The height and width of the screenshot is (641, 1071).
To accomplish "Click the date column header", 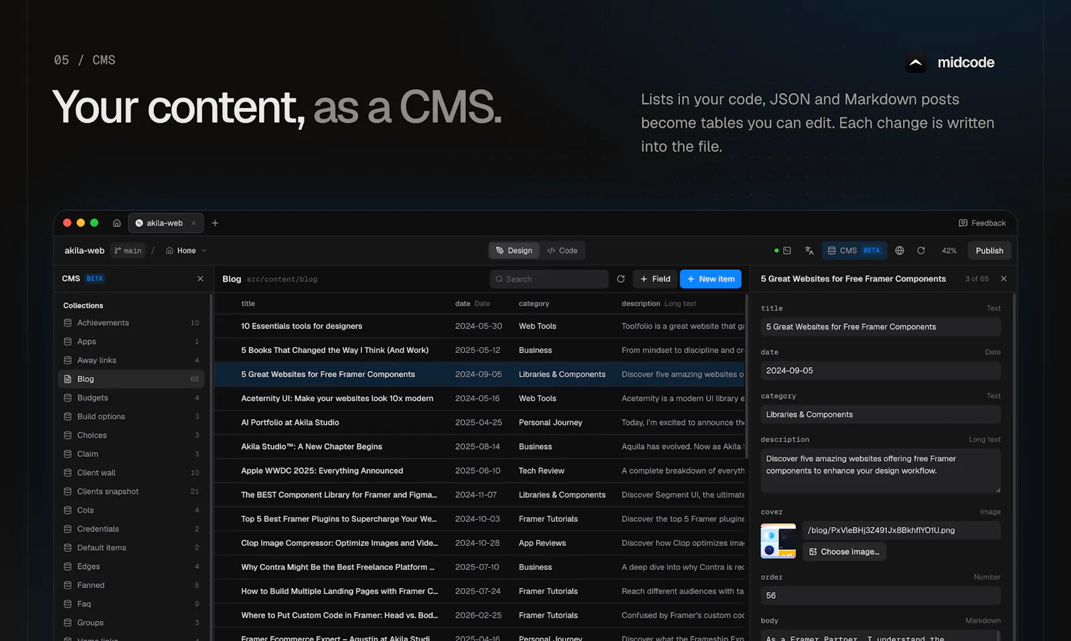I will coord(473,303).
